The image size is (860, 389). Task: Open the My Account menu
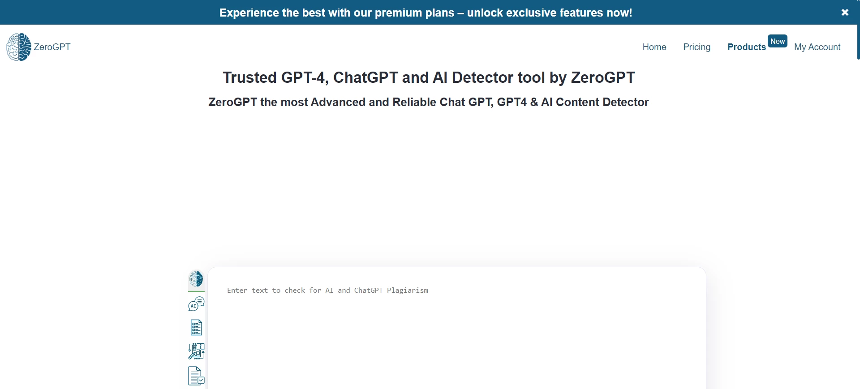click(x=817, y=47)
